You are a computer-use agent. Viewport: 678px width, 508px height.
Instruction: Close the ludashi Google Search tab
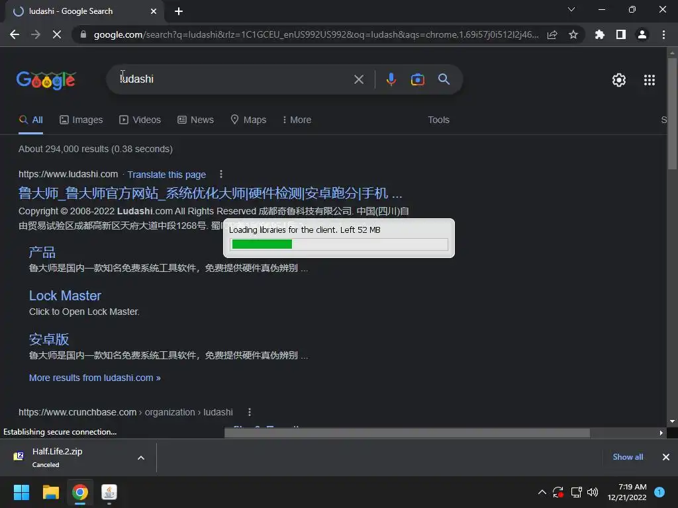click(154, 11)
